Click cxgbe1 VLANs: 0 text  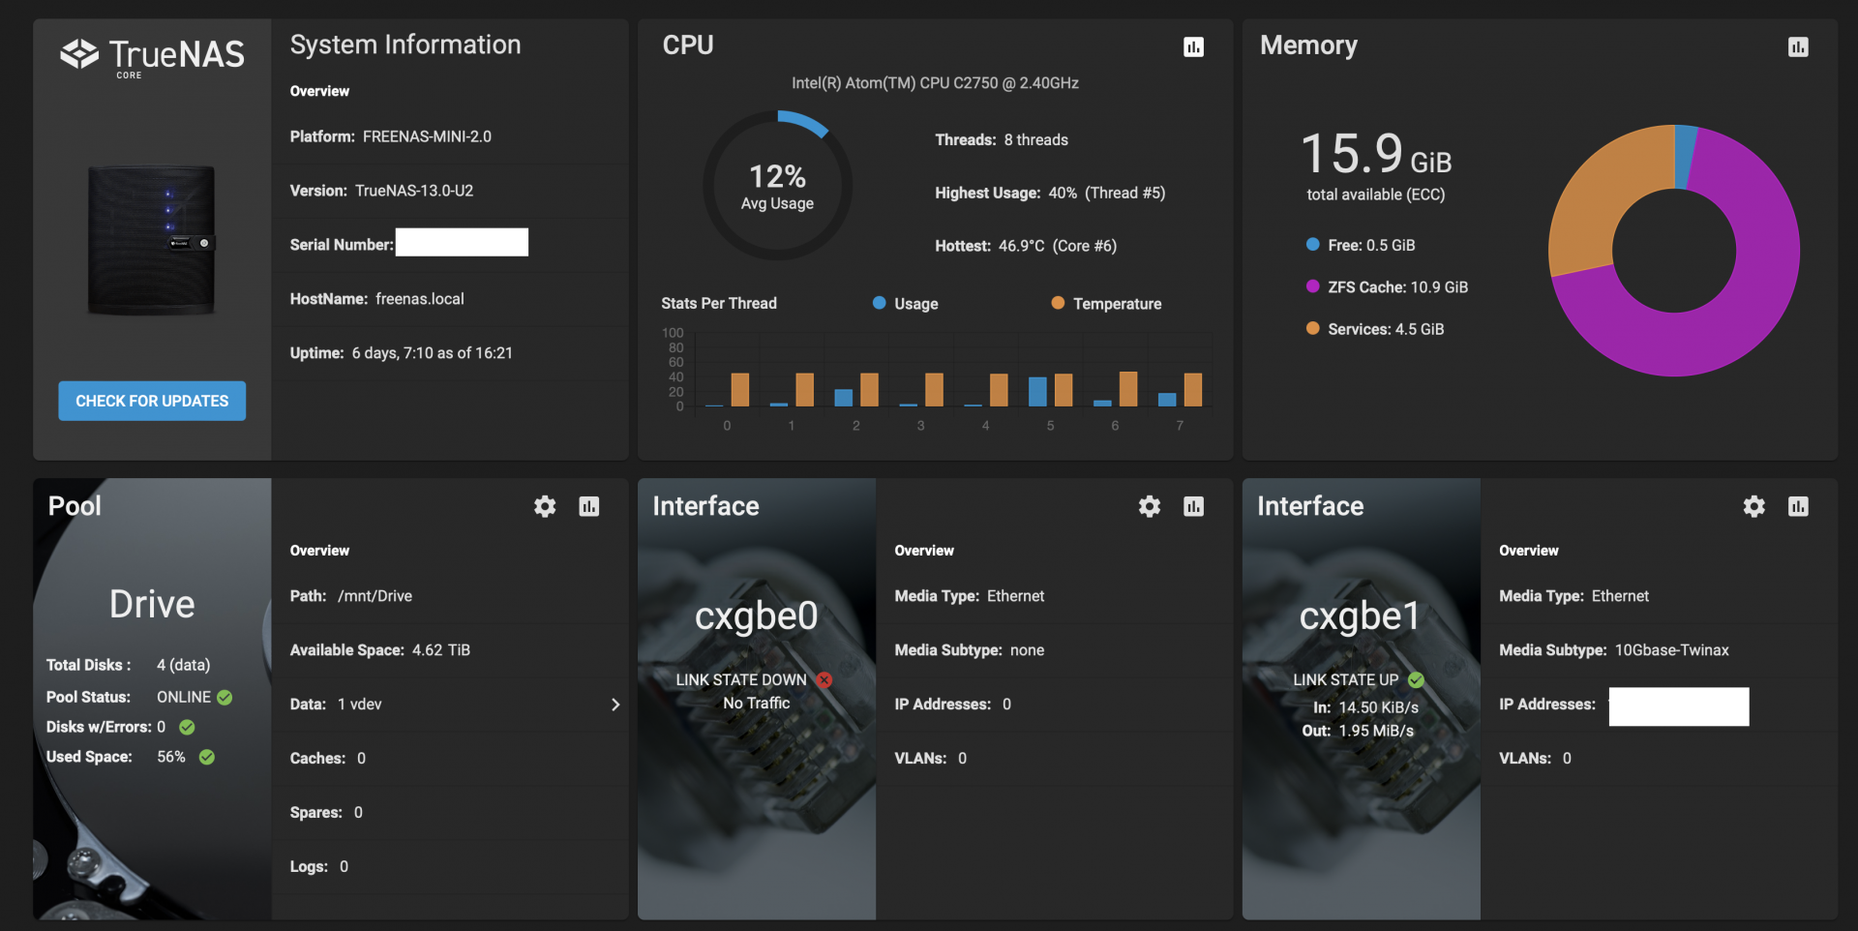(1536, 759)
